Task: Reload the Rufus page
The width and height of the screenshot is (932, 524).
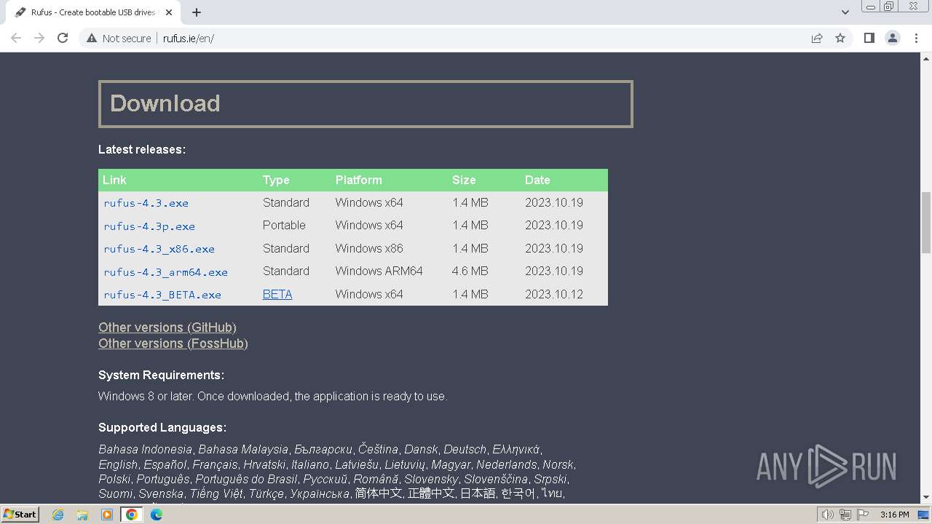Action: tap(63, 38)
